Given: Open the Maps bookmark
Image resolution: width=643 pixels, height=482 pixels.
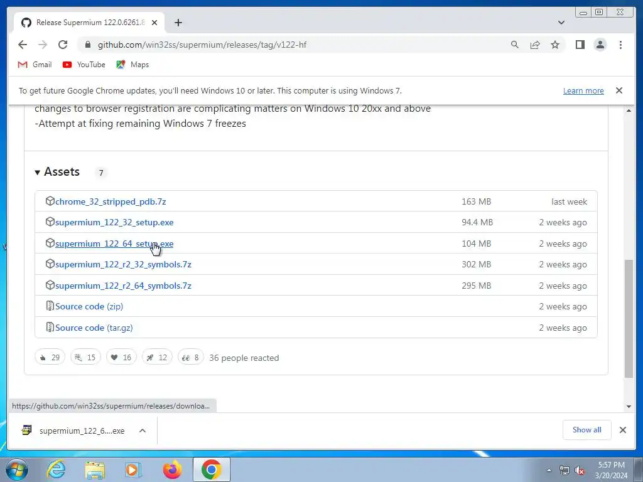Looking at the screenshot, I should (x=132, y=65).
